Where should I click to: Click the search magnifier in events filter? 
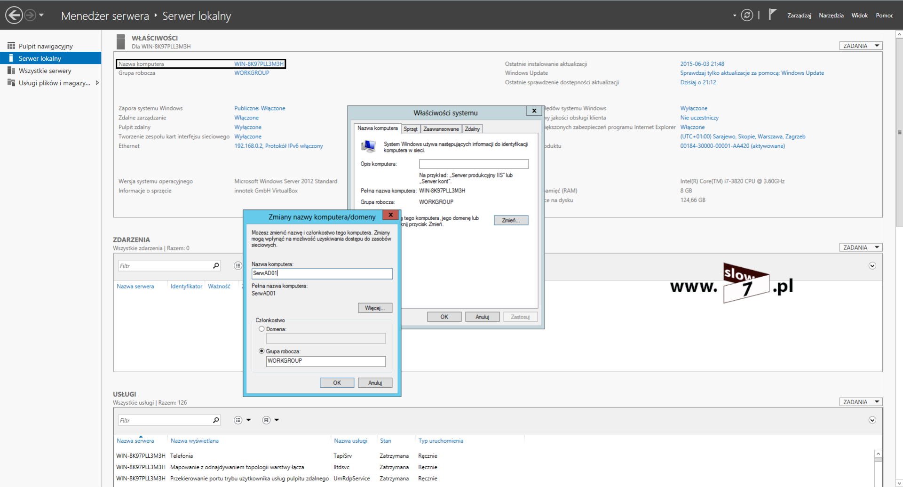(x=216, y=266)
